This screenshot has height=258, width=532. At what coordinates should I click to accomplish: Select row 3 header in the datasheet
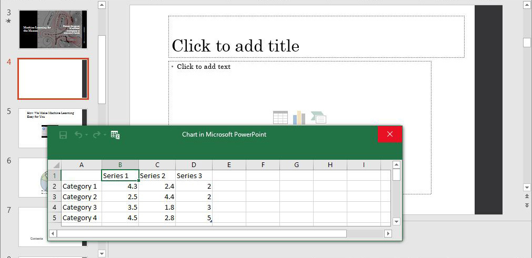point(54,197)
